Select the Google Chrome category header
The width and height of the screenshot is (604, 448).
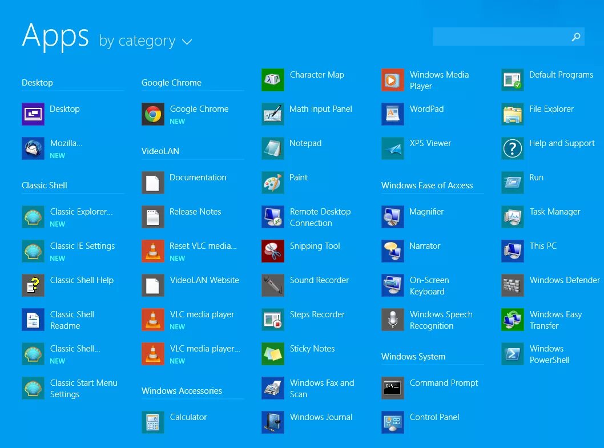[171, 83]
